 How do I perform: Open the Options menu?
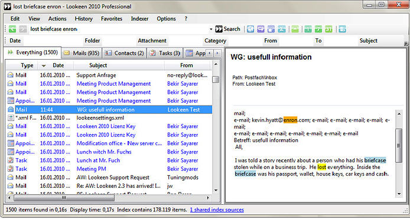[166, 19]
